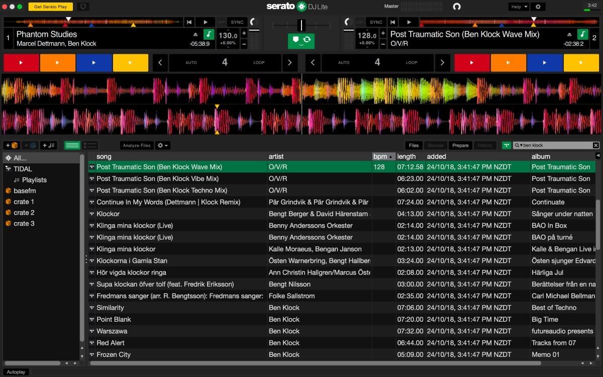Open the library settings gear beside Analyze Files

160,145
